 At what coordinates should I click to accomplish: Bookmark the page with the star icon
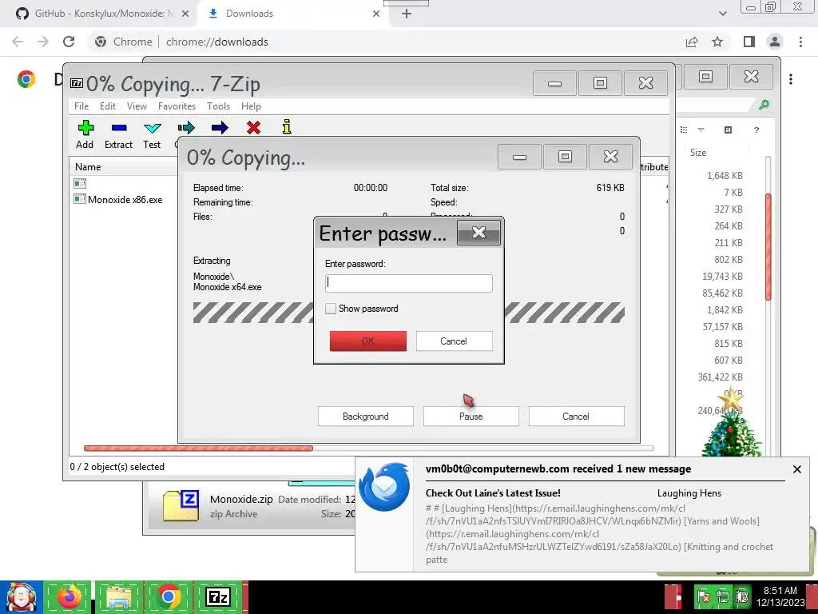click(718, 42)
